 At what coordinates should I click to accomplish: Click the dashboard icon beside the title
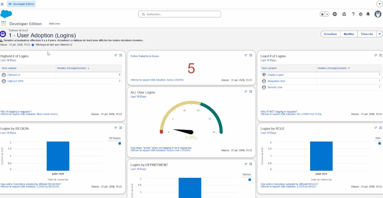pos(3,34)
